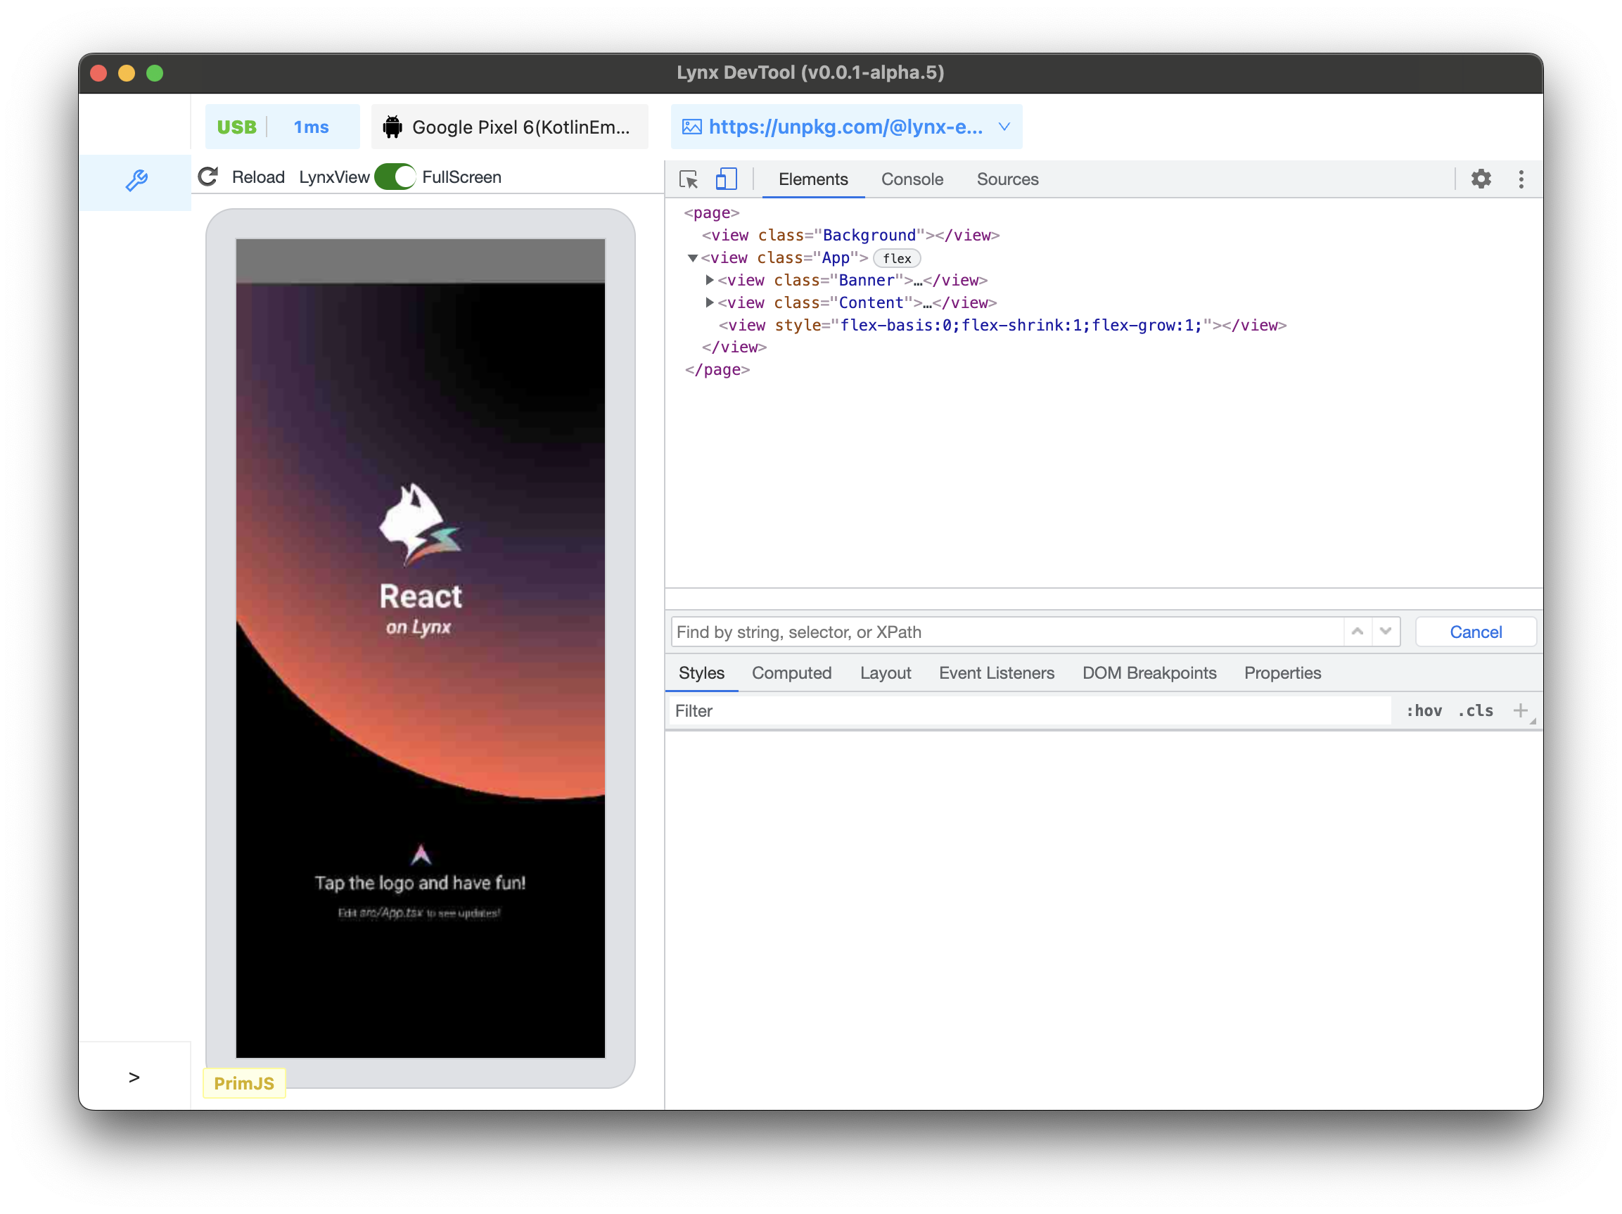Image resolution: width=1622 pixels, height=1214 pixels.
Task: Select the Layout tab
Action: pyautogui.click(x=885, y=673)
